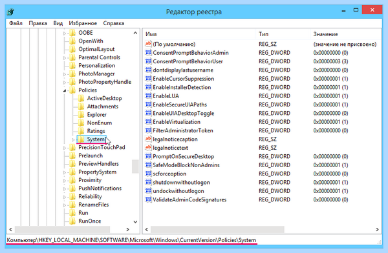The width and height of the screenshot is (388, 253).
Task: Click the values pane scroll left arrow
Action: coord(147,230)
